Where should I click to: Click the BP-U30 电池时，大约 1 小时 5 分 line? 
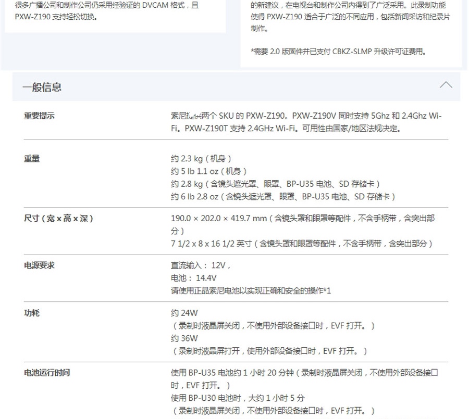click(x=238, y=398)
